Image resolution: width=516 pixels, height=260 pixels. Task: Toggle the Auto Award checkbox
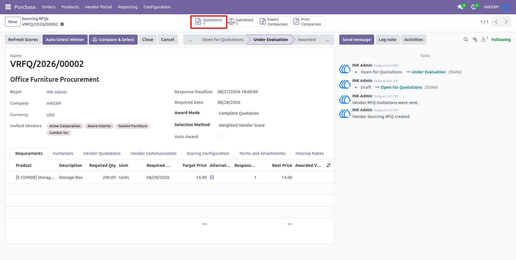tap(220, 137)
